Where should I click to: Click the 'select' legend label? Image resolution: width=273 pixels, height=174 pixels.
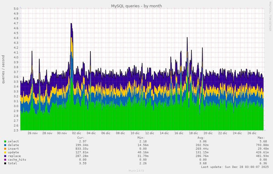tap(13, 141)
